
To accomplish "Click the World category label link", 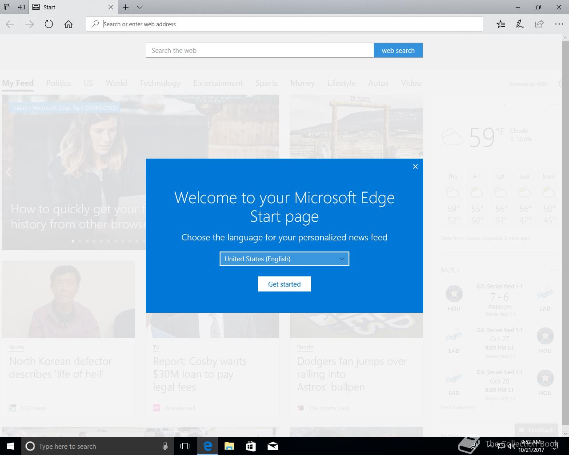I will (16, 347).
